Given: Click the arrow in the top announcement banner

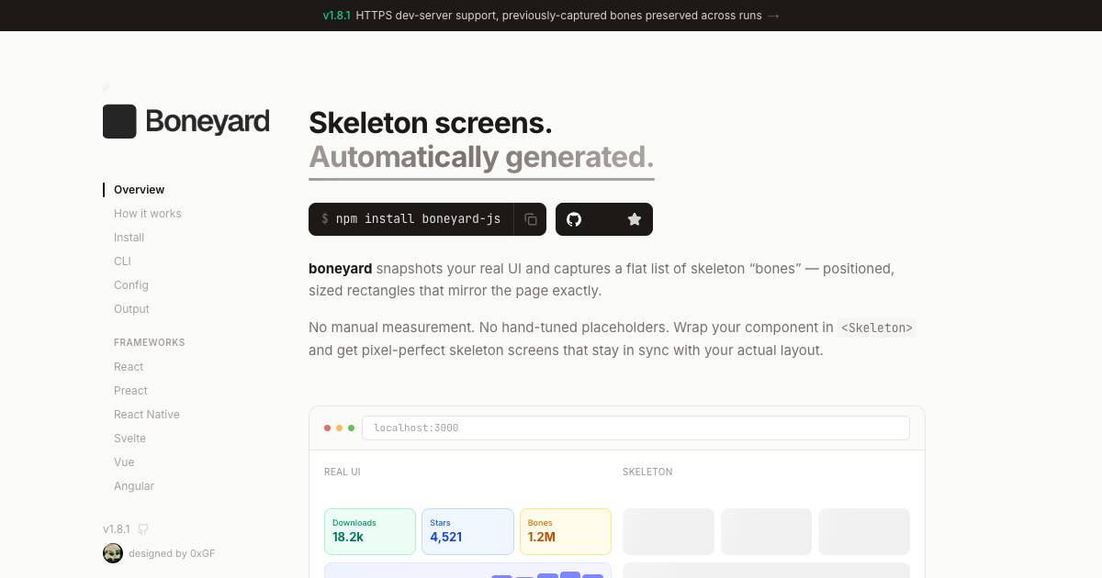Looking at the screenshot, I should [773, 16].
